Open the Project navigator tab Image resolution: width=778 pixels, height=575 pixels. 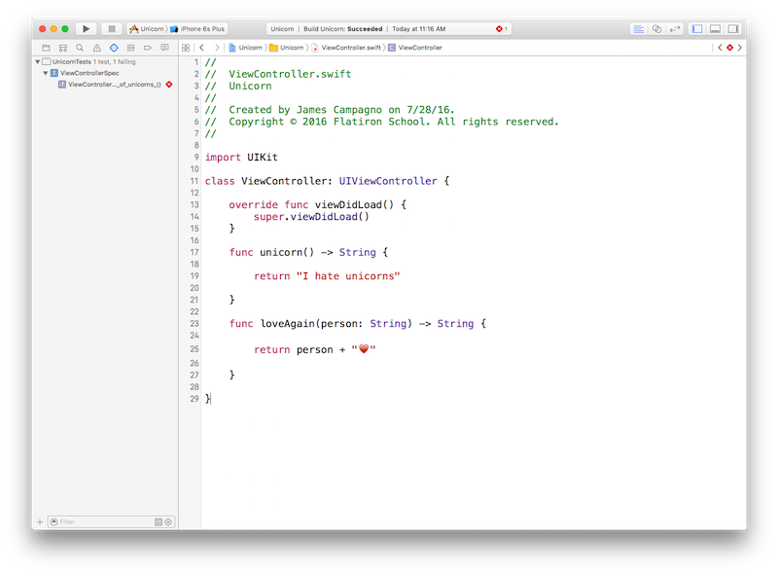46,48
